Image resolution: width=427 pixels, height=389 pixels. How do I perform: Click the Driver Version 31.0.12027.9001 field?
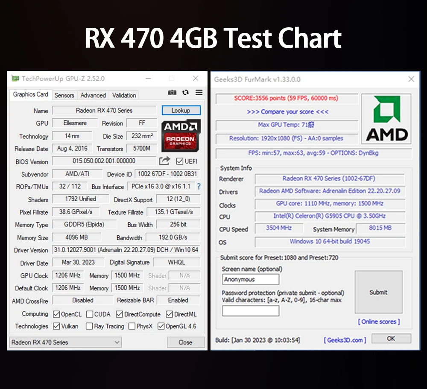pos(126,249)
